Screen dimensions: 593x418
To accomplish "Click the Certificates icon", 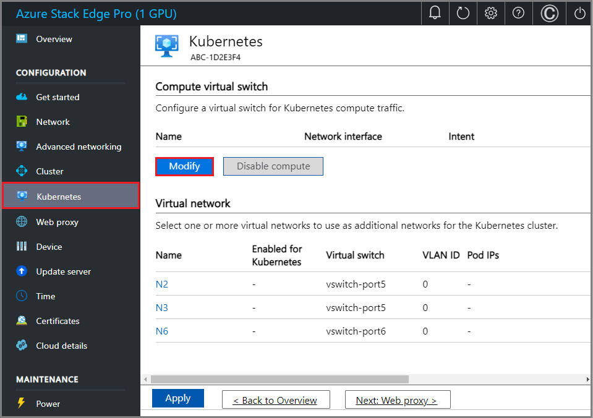I will point(20,321).
